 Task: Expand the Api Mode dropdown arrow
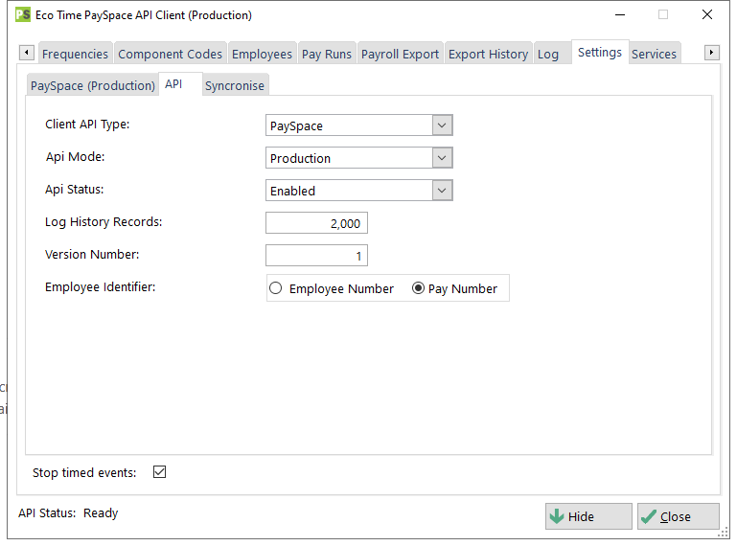coord(442,158)
